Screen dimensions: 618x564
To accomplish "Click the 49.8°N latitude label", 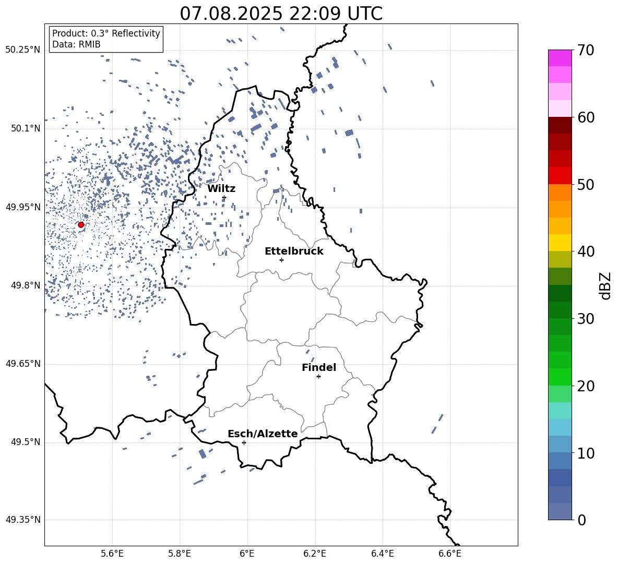I will point(26,285).
